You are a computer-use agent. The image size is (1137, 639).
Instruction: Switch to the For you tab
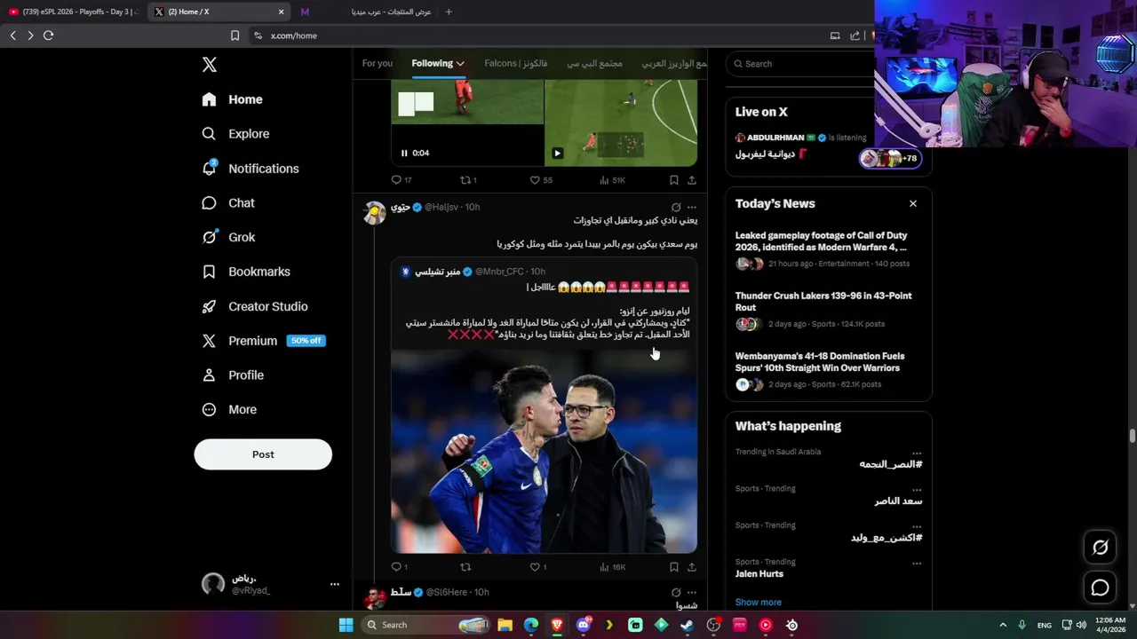(377, 64)
